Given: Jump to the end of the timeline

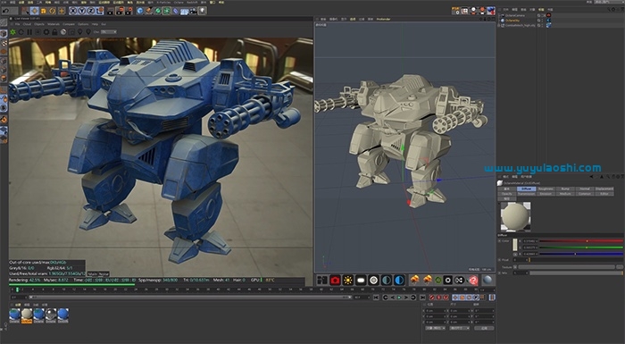Looking at the screenshot, I should (422, 298).
